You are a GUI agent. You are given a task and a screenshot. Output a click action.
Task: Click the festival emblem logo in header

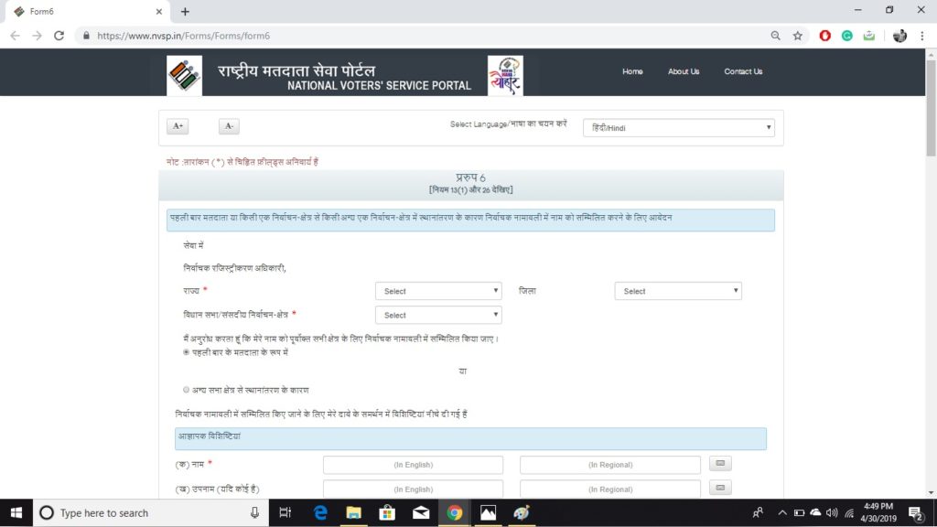point(505,75)
